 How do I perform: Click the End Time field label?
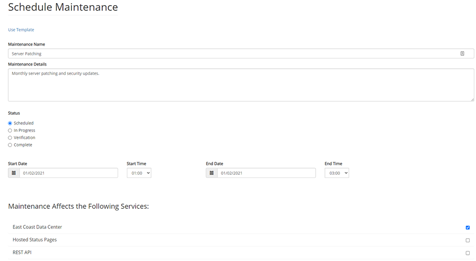click(333, 164)
